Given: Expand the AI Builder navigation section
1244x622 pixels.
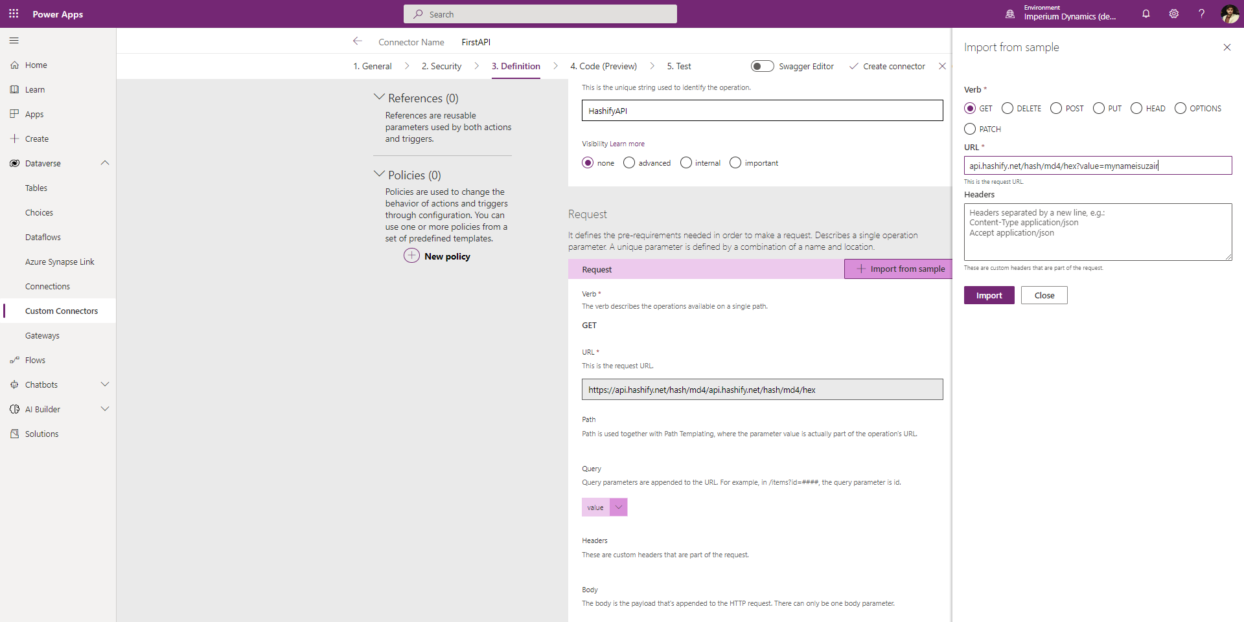Looking at the screenshot, I should (105, 409).
